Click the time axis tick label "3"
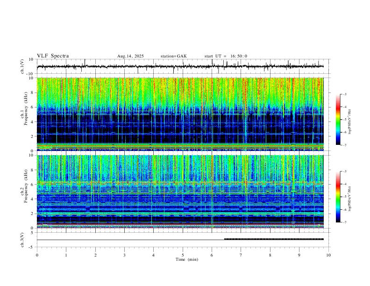370x286 pixels. pos(124,255)
